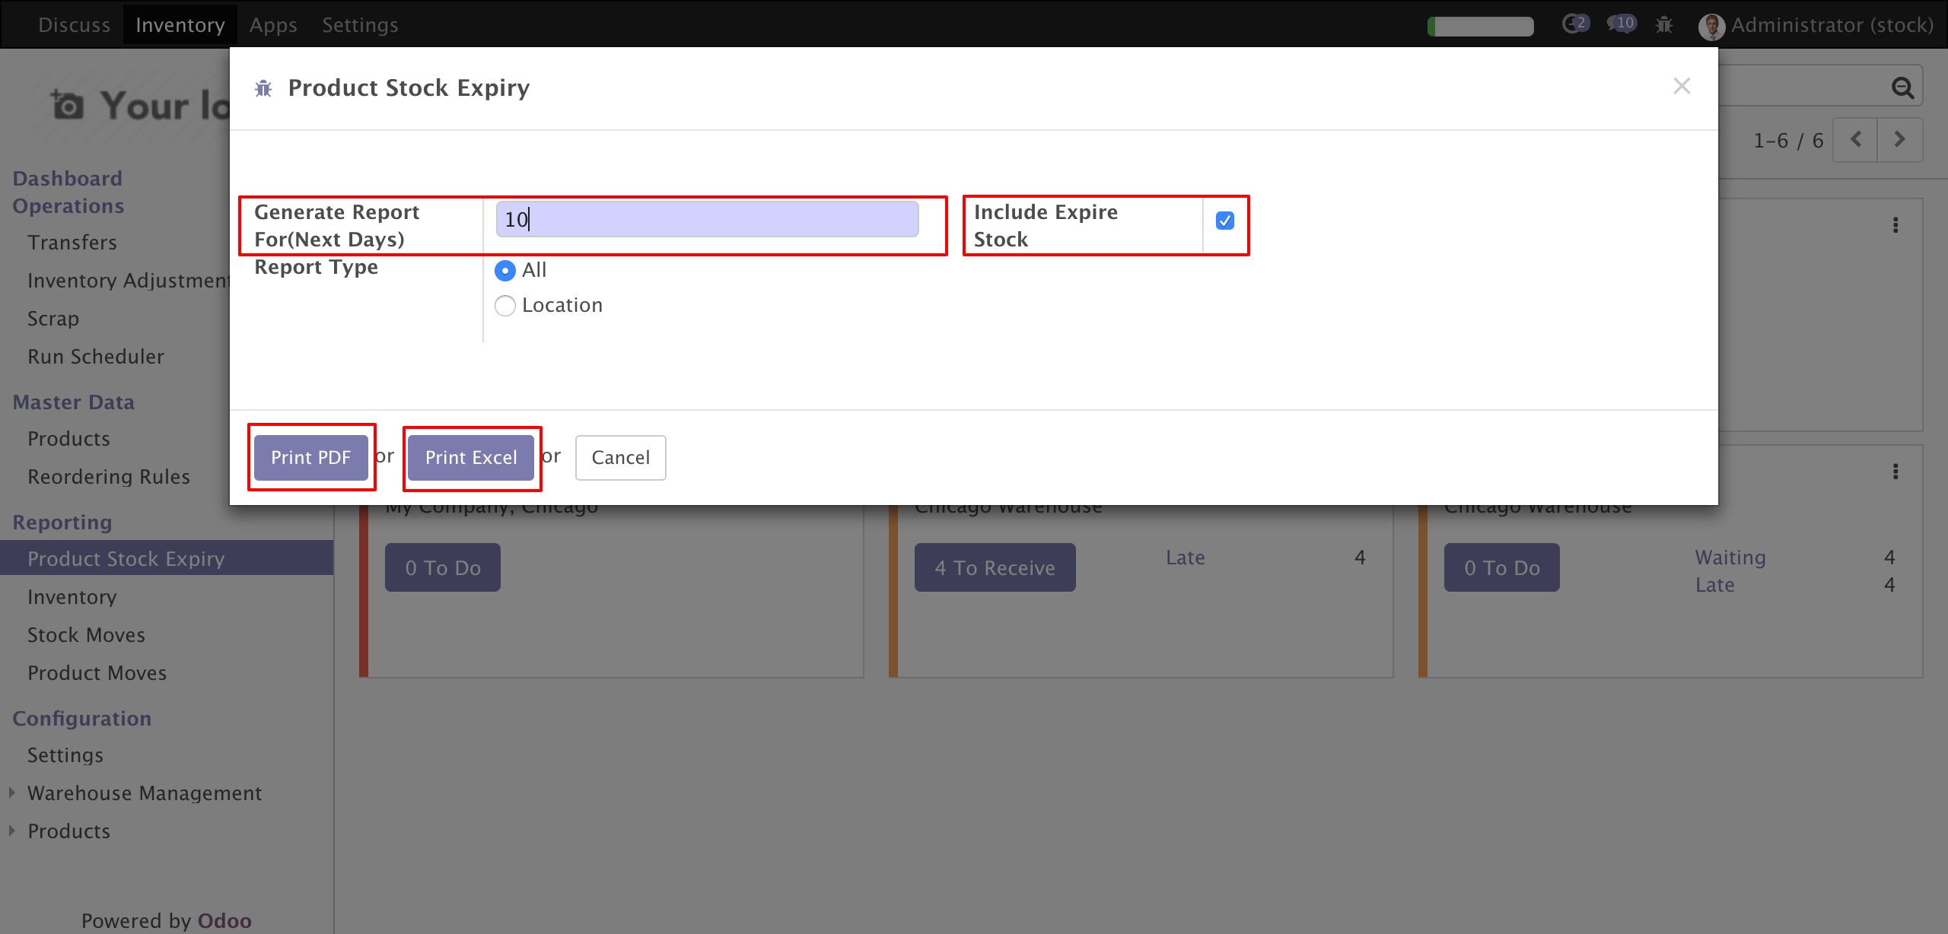Go to previous page arrow

(x=1856, y=140)
